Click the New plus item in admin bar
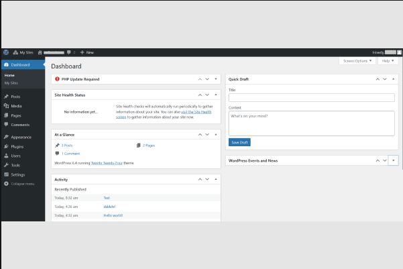Viewport: 403px width, 269px height. 87,52
